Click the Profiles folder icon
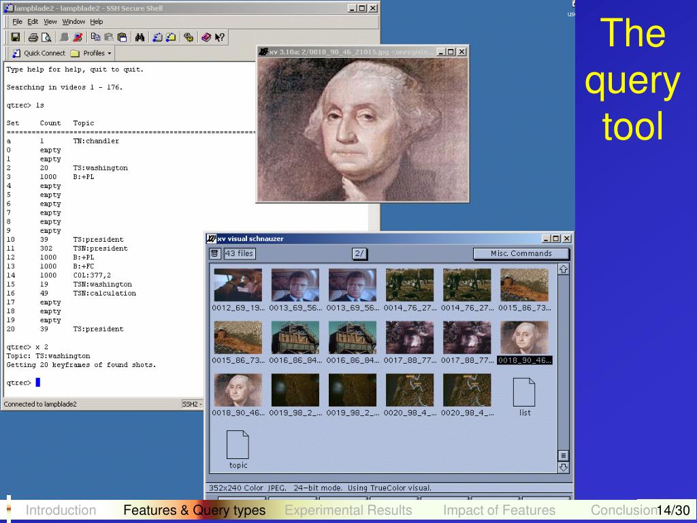Image resolution: width=697 pixels, height=523 pixels. (x=75, y=53)
